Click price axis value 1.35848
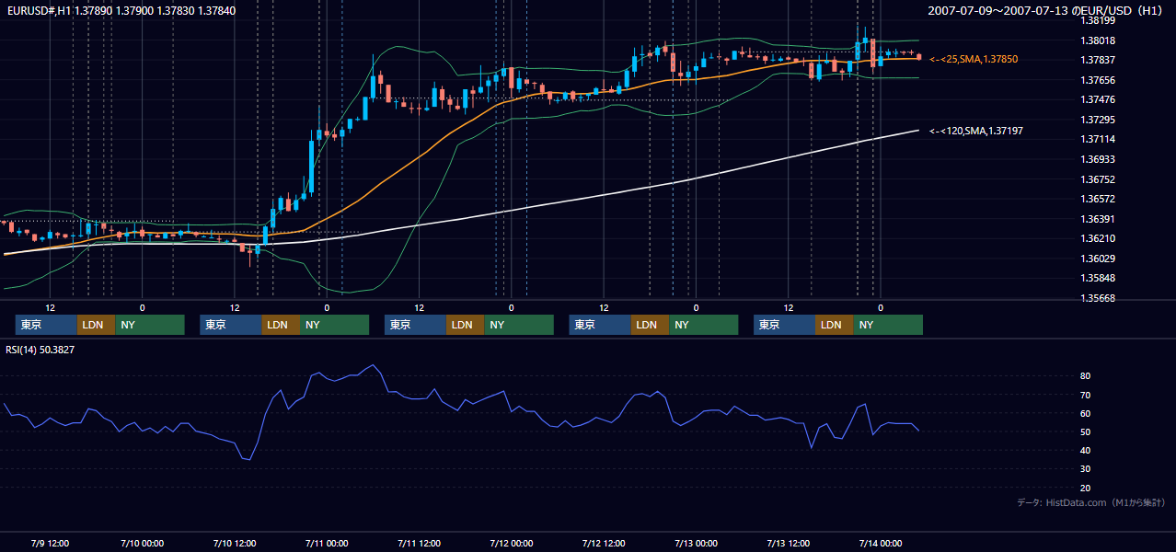This screenshot has width=1176, height=552. pyautogui.click(x=1098, y=278)
